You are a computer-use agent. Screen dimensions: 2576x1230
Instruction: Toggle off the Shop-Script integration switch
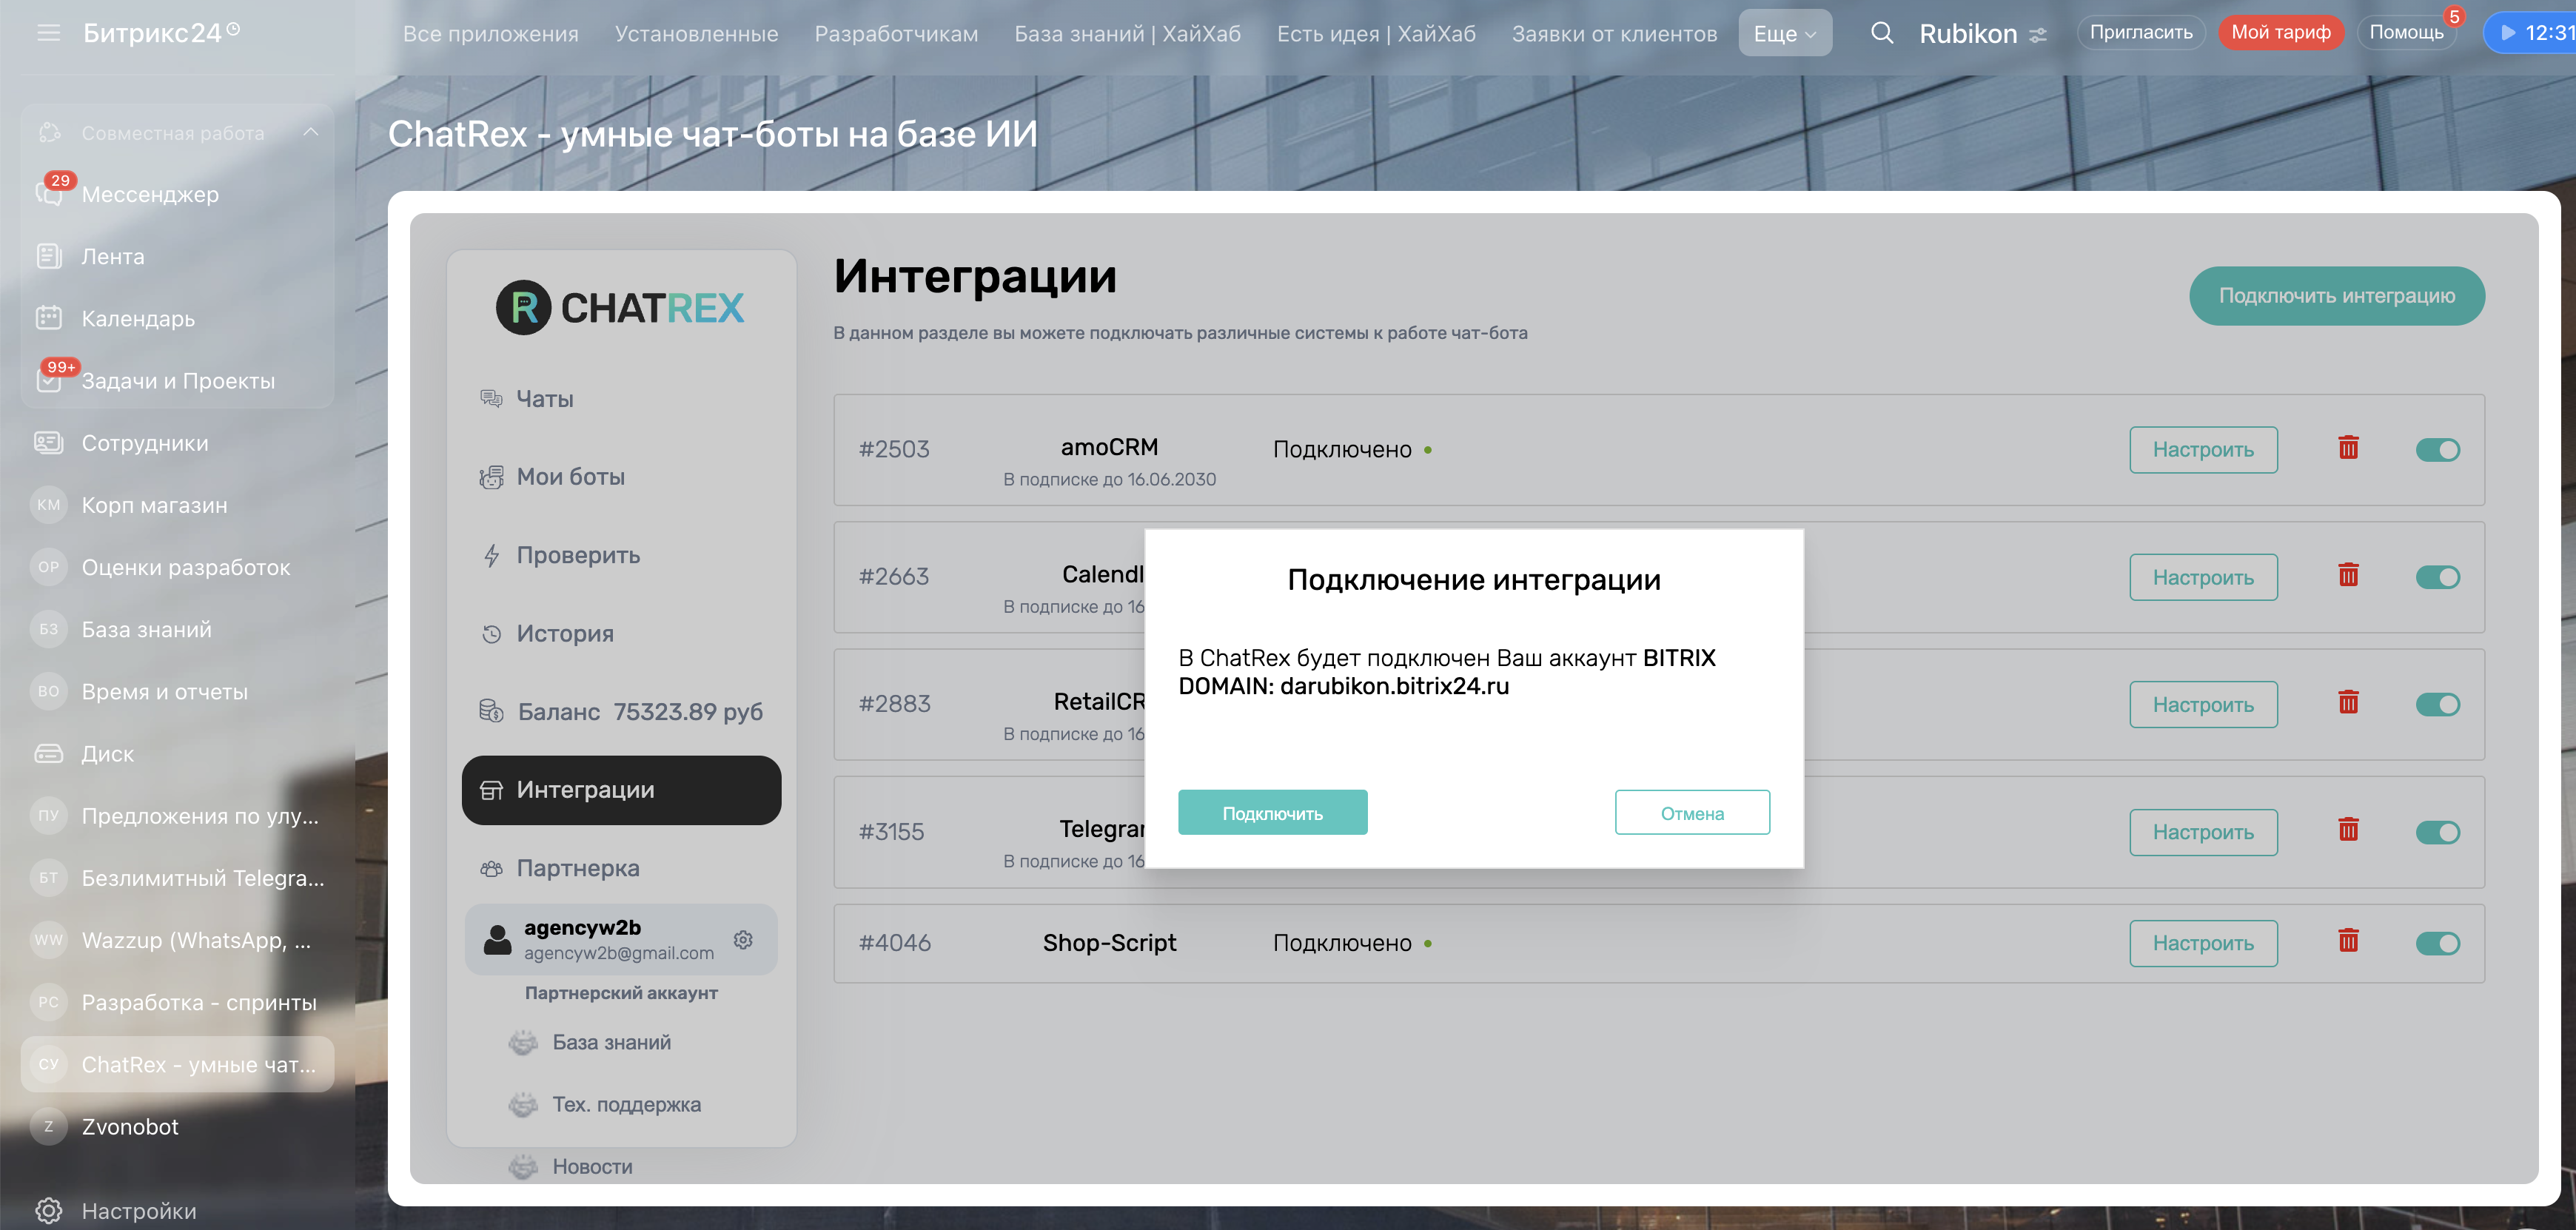tap(2437, 943)
